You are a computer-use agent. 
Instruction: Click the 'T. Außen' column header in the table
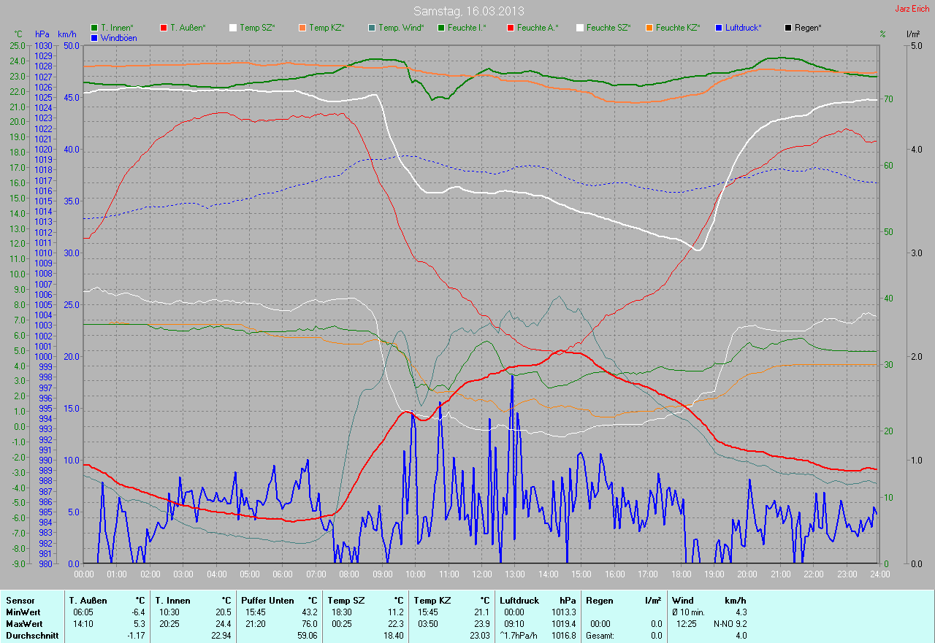[88, 601]
